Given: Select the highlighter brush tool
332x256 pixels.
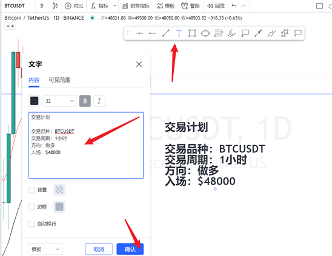Looking at the screenshot, I should [x=231, y=33].
